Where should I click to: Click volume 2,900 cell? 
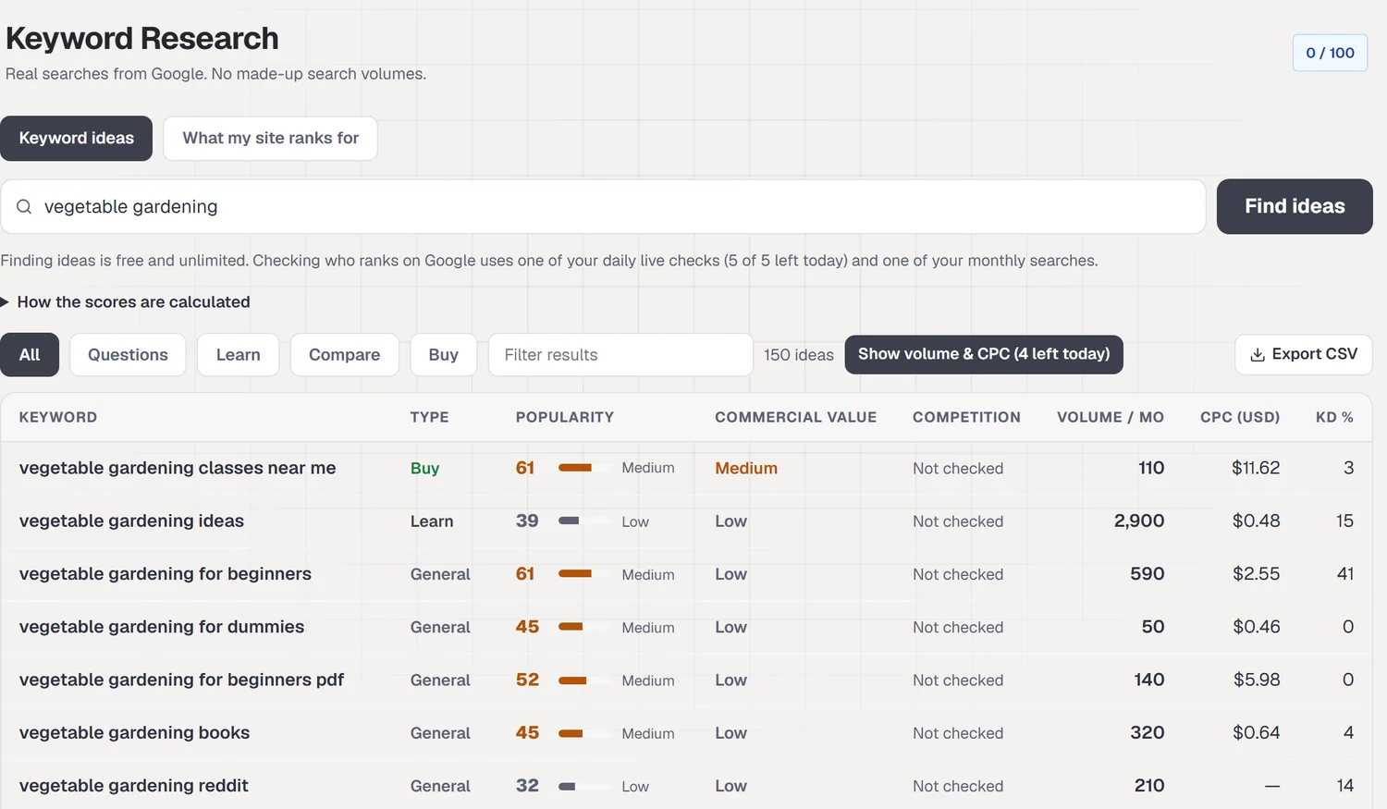[1139, 521]
